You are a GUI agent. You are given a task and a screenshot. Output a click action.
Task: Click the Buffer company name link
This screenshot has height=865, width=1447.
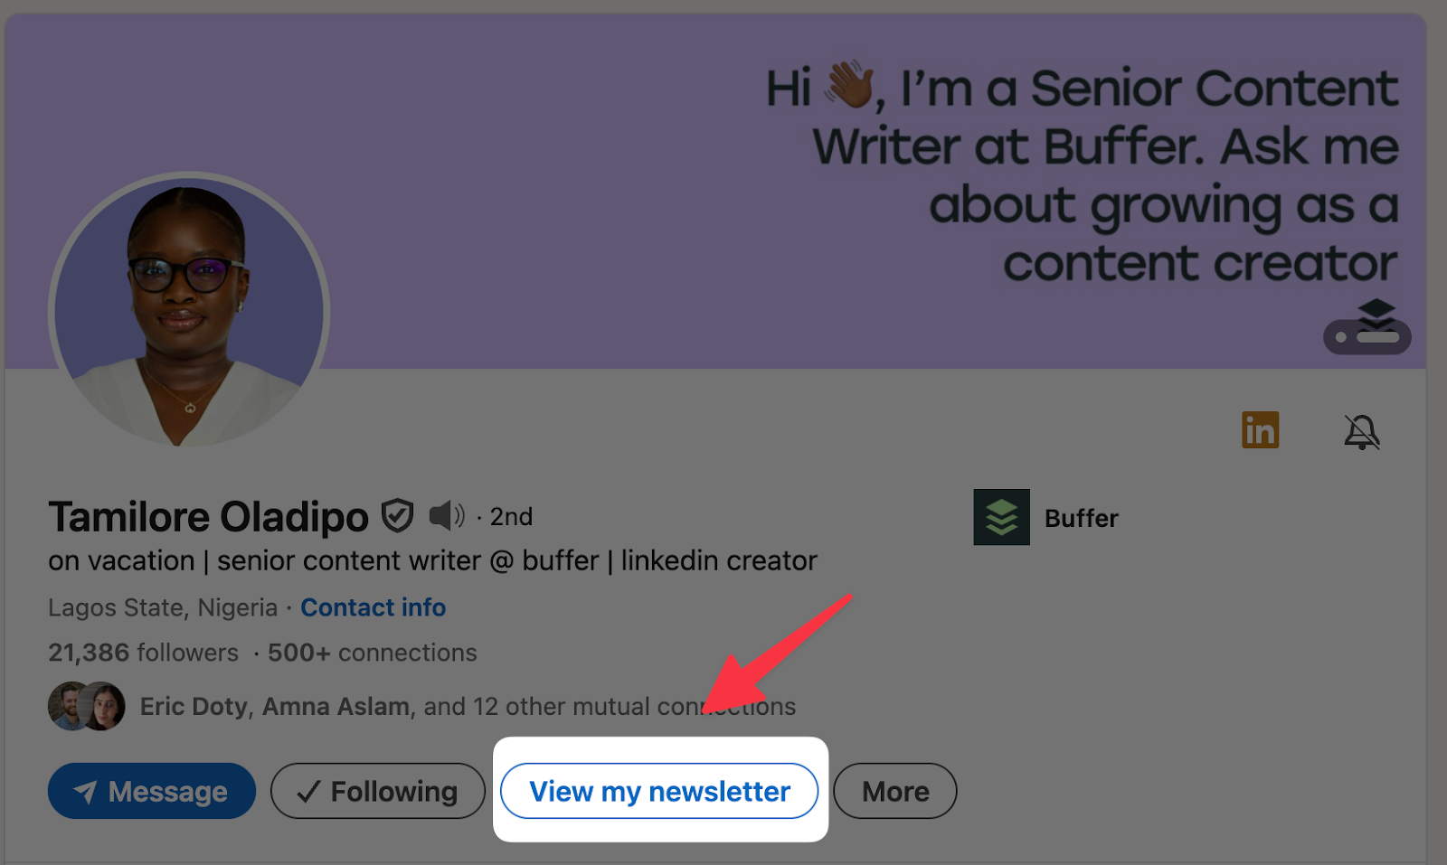pos(1082,518)
